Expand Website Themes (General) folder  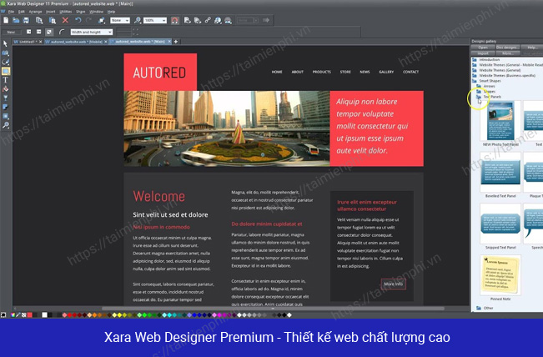[x=475, y=70]
